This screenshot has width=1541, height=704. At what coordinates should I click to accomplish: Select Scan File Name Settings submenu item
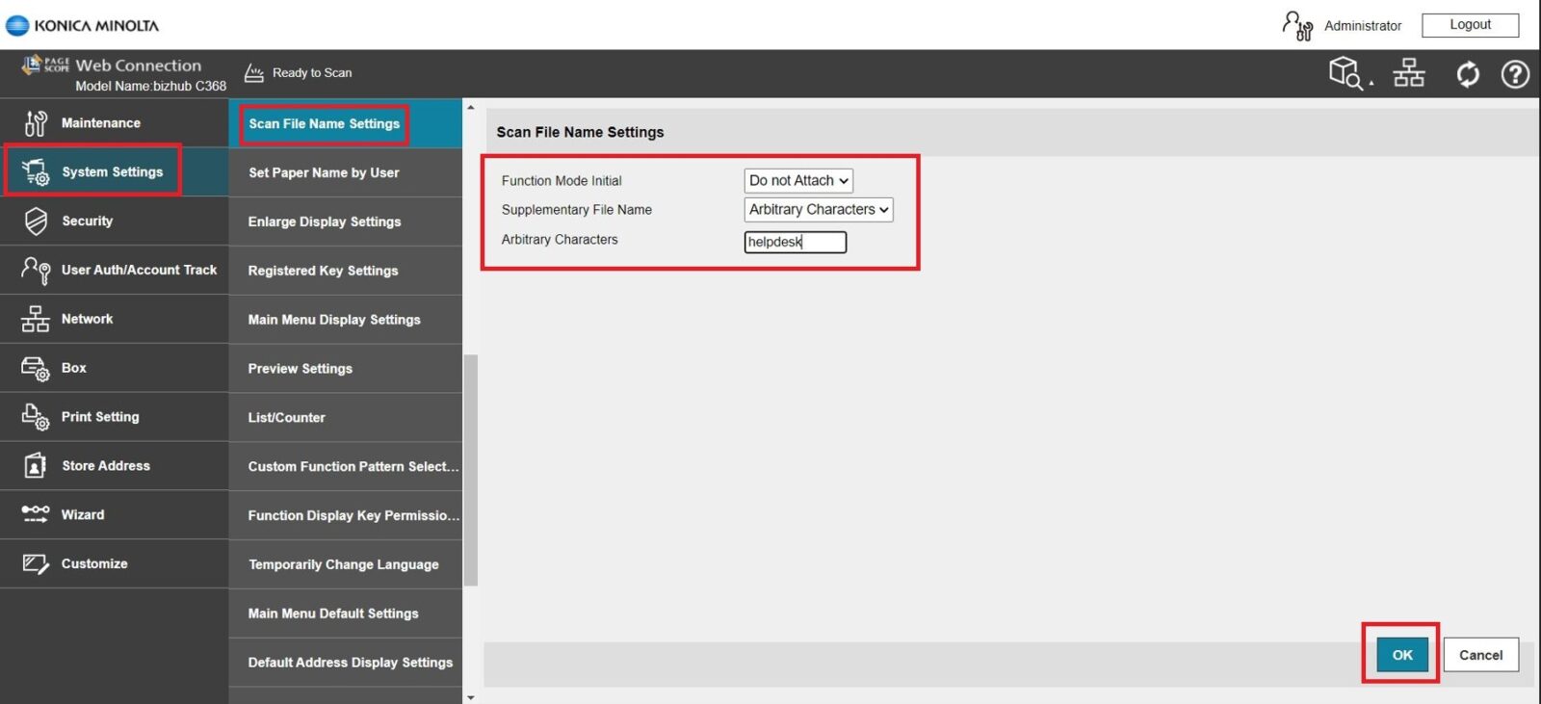[324, 124]
